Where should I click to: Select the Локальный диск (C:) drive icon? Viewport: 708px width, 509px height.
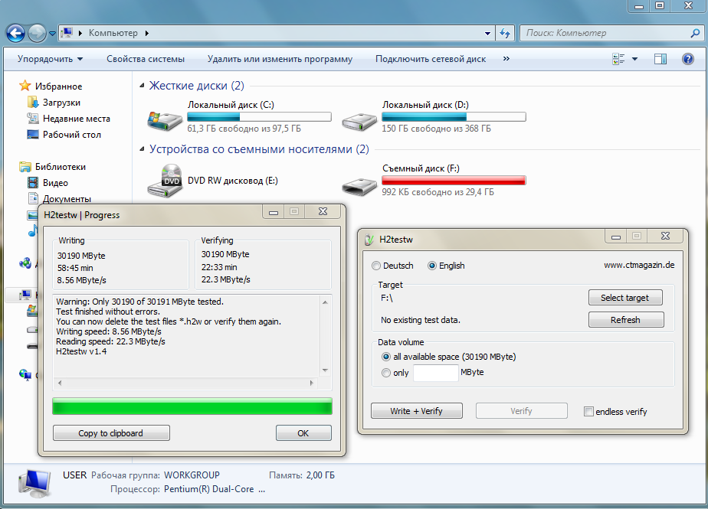(x=165, y=120)
